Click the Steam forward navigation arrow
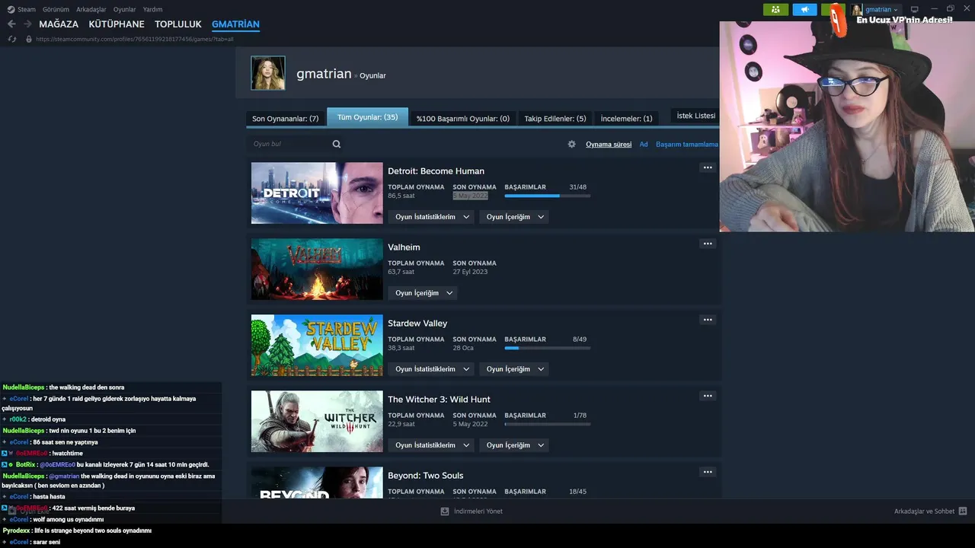The width and height of the screenshot is (975, 548). point(27,24)
